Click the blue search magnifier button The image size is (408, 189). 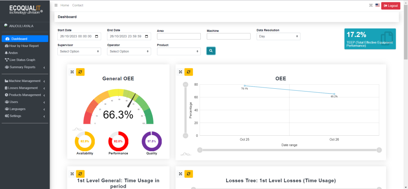(x=211, y=51)
